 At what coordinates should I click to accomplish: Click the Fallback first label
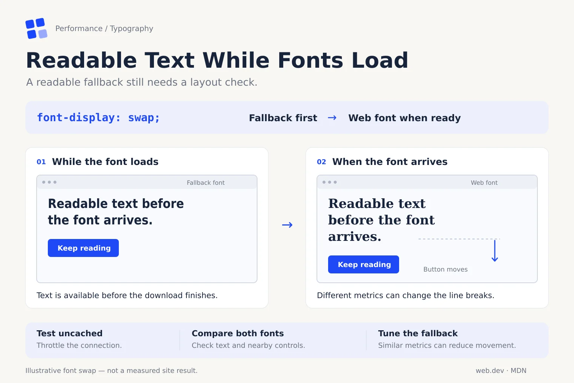(x=283, y=118)
